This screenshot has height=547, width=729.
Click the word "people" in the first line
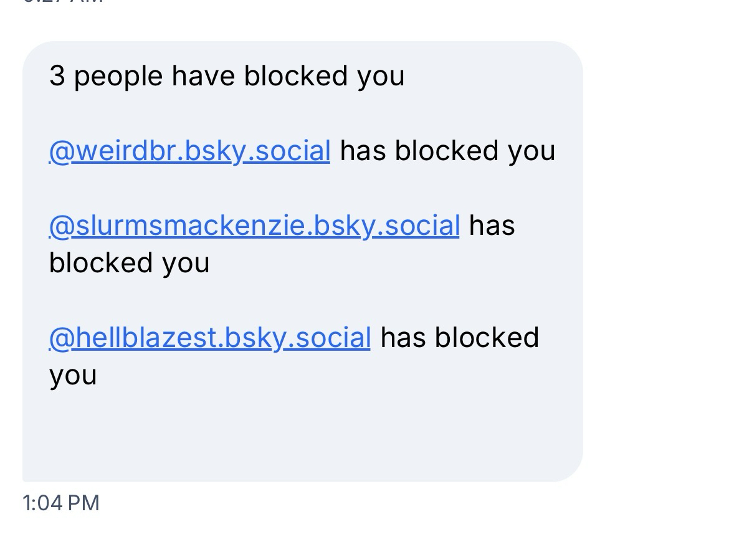pyautogui.click(x=118, y=77)
